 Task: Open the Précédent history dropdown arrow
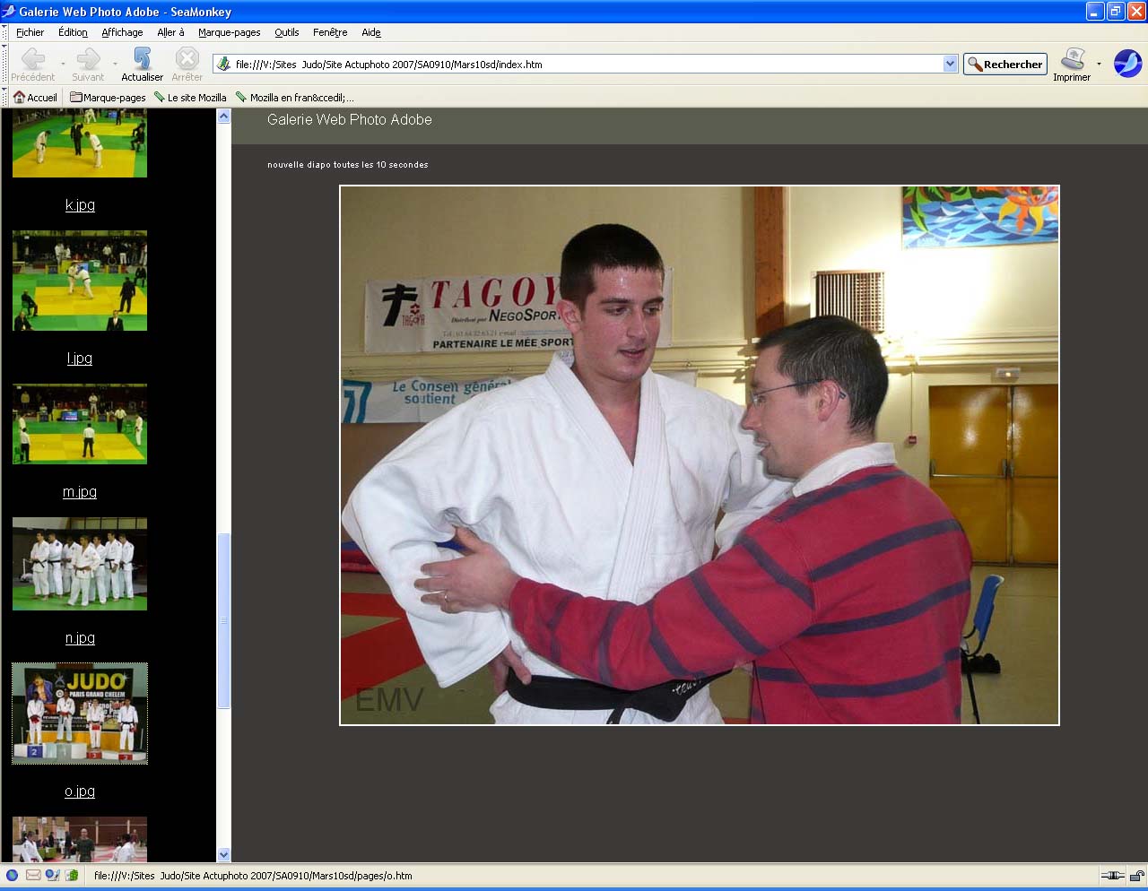62,65
